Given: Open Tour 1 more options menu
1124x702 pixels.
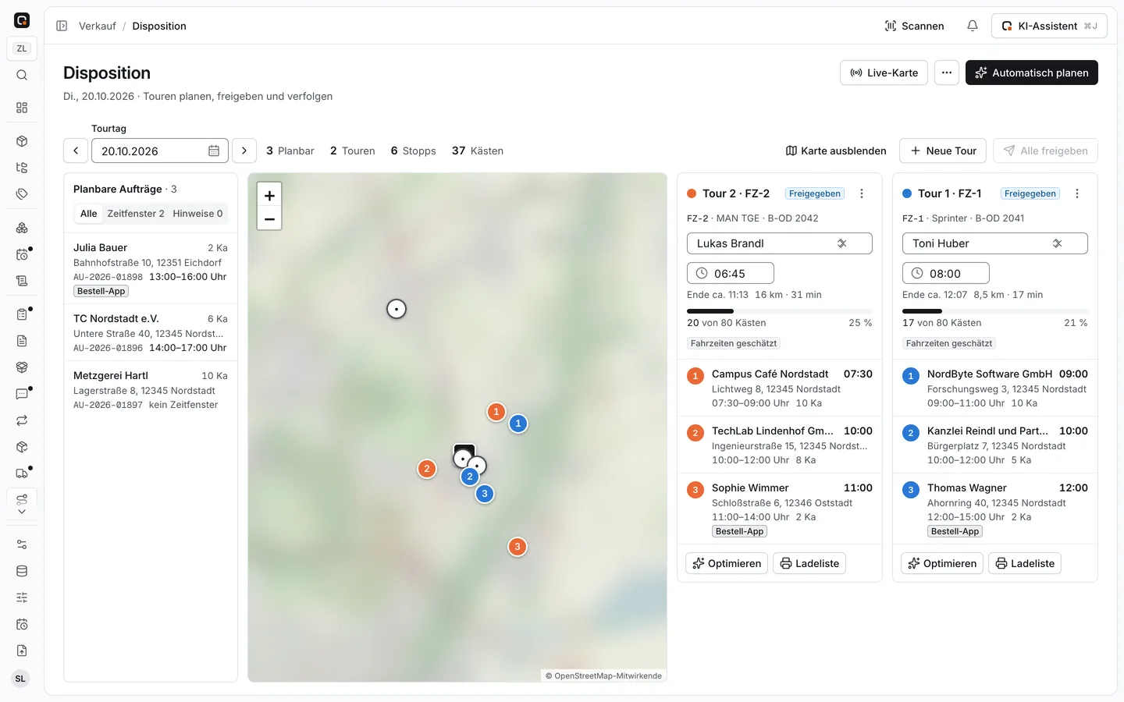Looking at the screenshot, I should coord(1077,193).
